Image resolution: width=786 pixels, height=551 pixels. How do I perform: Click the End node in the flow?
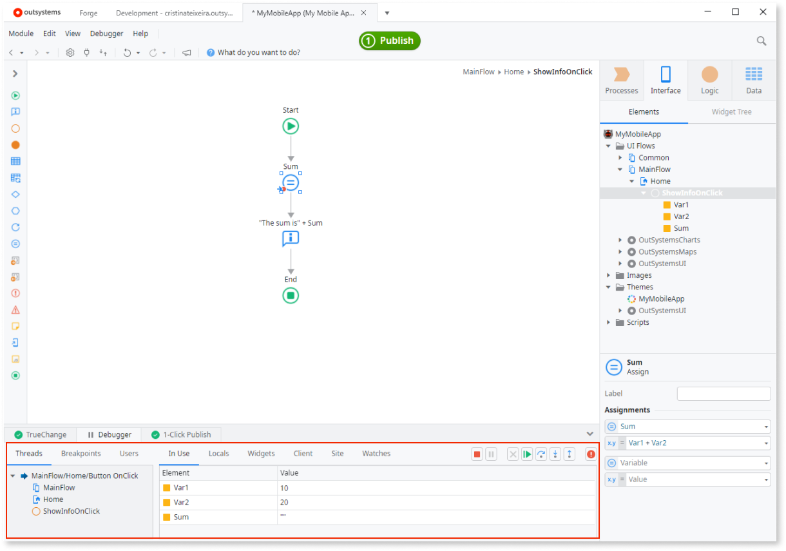click(291, 296)
